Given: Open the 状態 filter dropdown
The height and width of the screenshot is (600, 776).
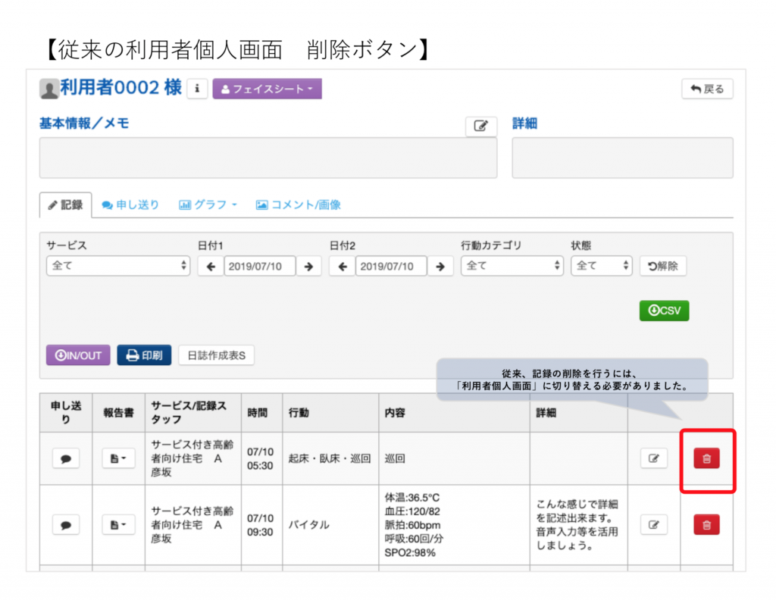Looking at the screenshot, I should (601, 266).
